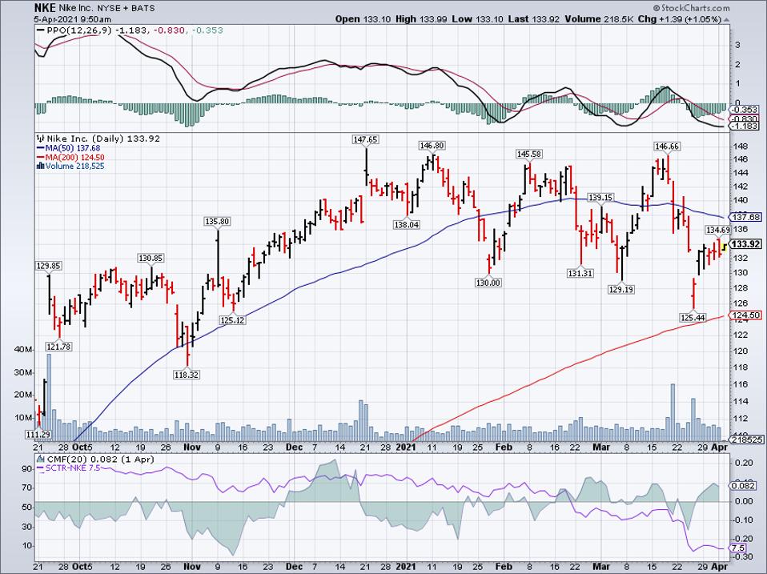The width and height of the screenshot is (767, 574).
Task: Click the 218525 volume tag on right axis
Action: coord(746,440)
